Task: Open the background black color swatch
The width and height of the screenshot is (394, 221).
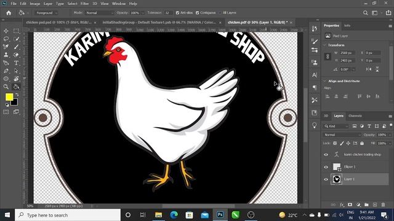Action: pyautogui.click(x=15, y=103)
